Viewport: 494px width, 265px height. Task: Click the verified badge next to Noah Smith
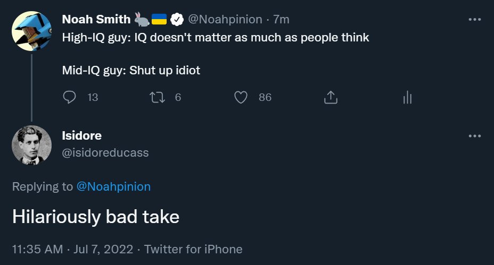pos(177,20)
